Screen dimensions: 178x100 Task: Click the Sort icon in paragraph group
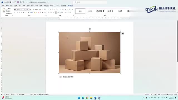coord(70,9)
